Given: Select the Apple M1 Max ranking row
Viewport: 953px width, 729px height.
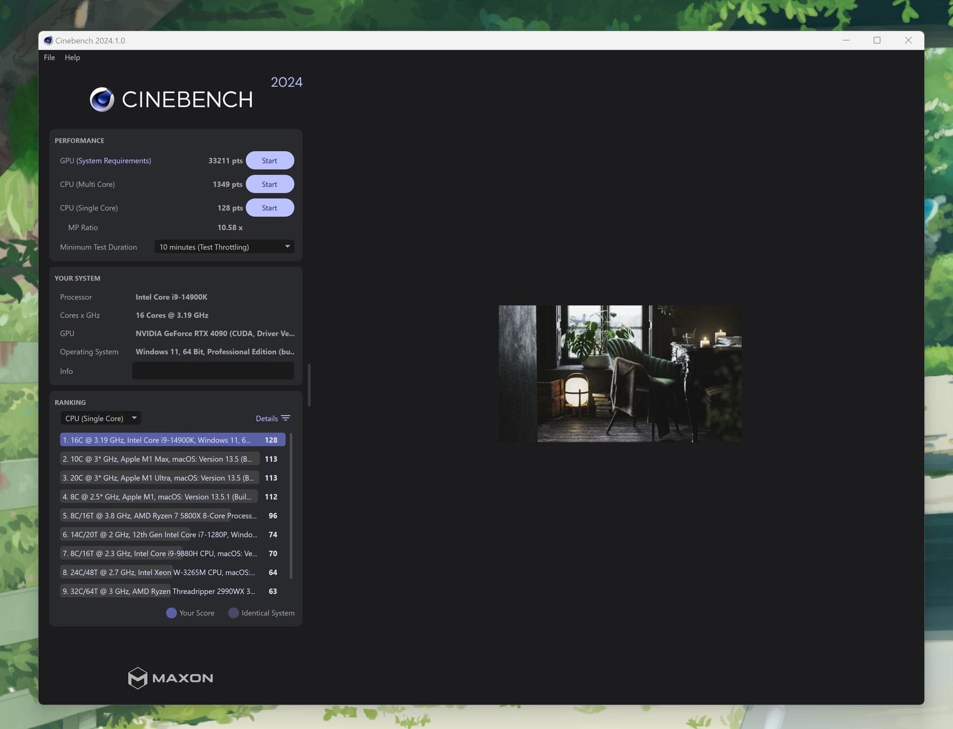Looking at the screenshot, I should point(173,459).
